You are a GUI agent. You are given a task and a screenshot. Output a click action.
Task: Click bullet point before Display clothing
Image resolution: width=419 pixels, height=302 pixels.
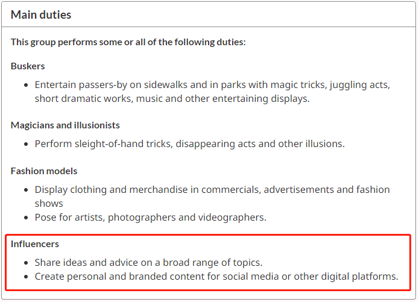(26, 190)
